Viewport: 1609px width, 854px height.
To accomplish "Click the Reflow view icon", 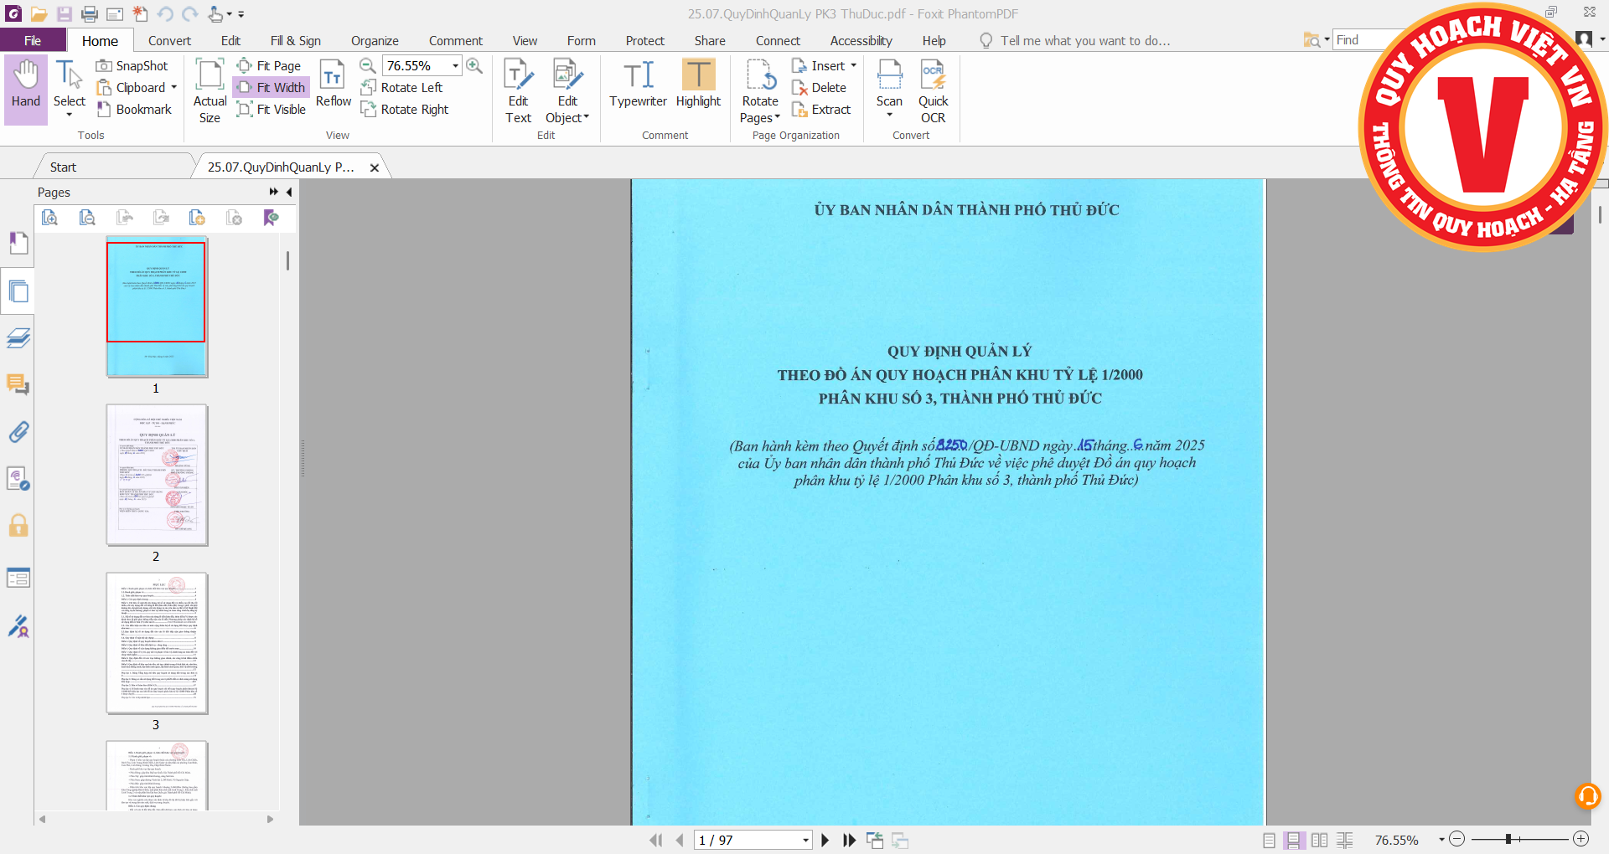I will pyautogui.click(x=333, y=84).
